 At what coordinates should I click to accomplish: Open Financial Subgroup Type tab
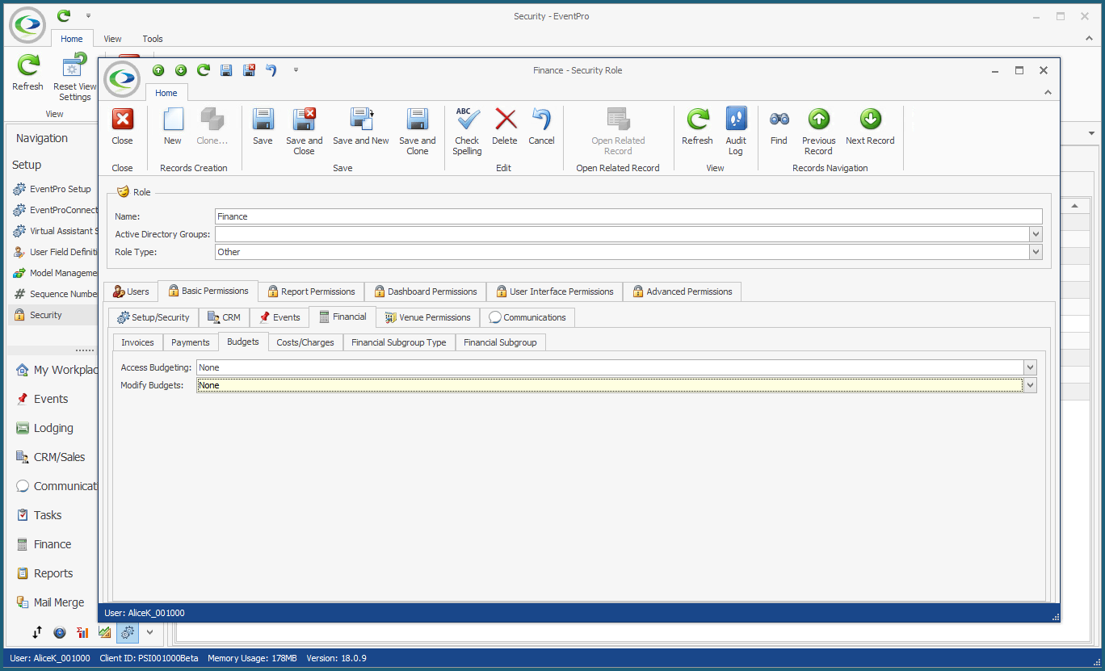coord(399,342)
